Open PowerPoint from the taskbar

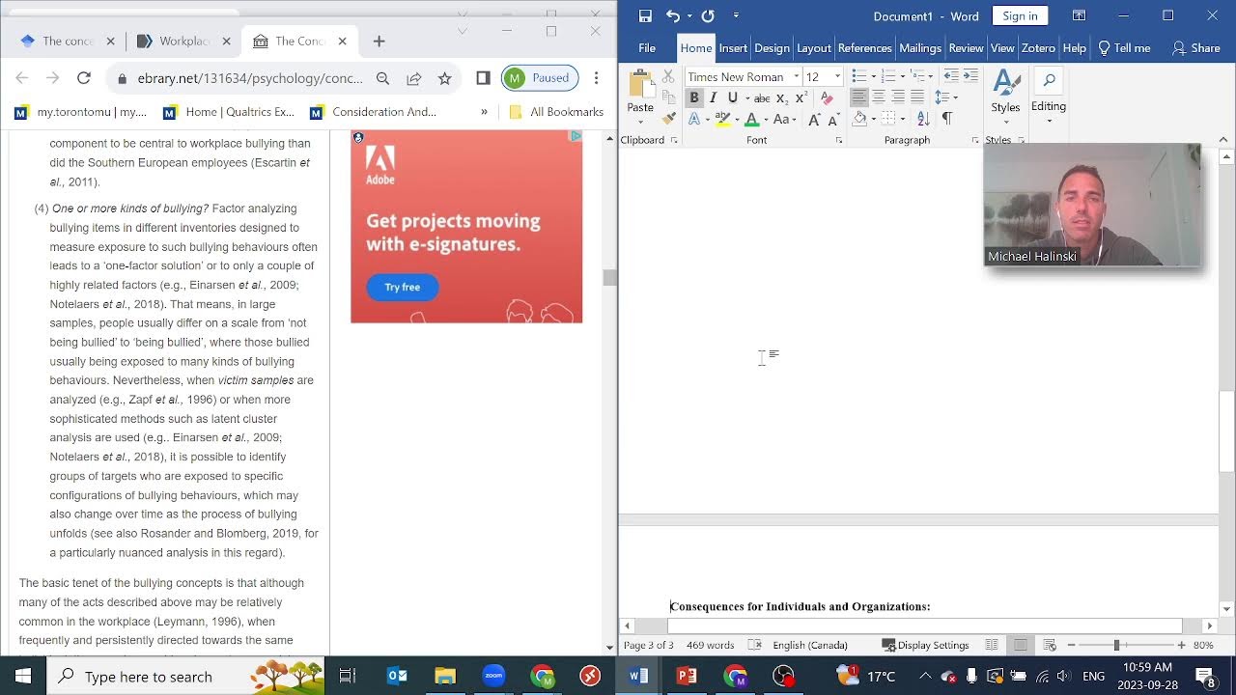[x=687, y=676]
